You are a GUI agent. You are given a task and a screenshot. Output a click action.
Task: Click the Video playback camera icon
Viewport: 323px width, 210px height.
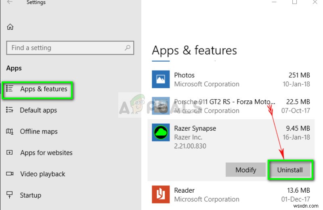tap(10, 174)
